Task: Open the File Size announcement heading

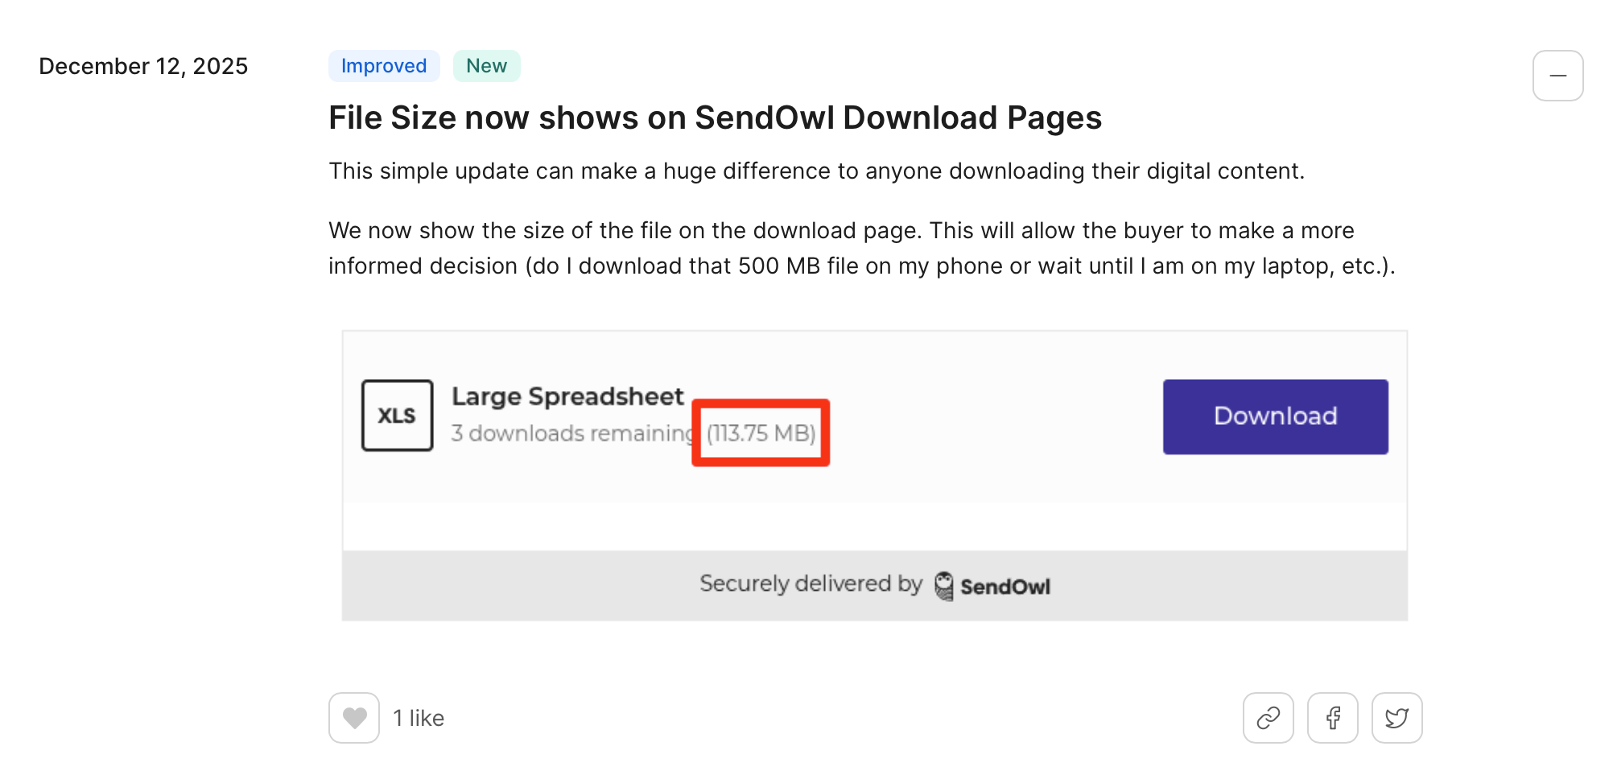Action: pos(715,118)
